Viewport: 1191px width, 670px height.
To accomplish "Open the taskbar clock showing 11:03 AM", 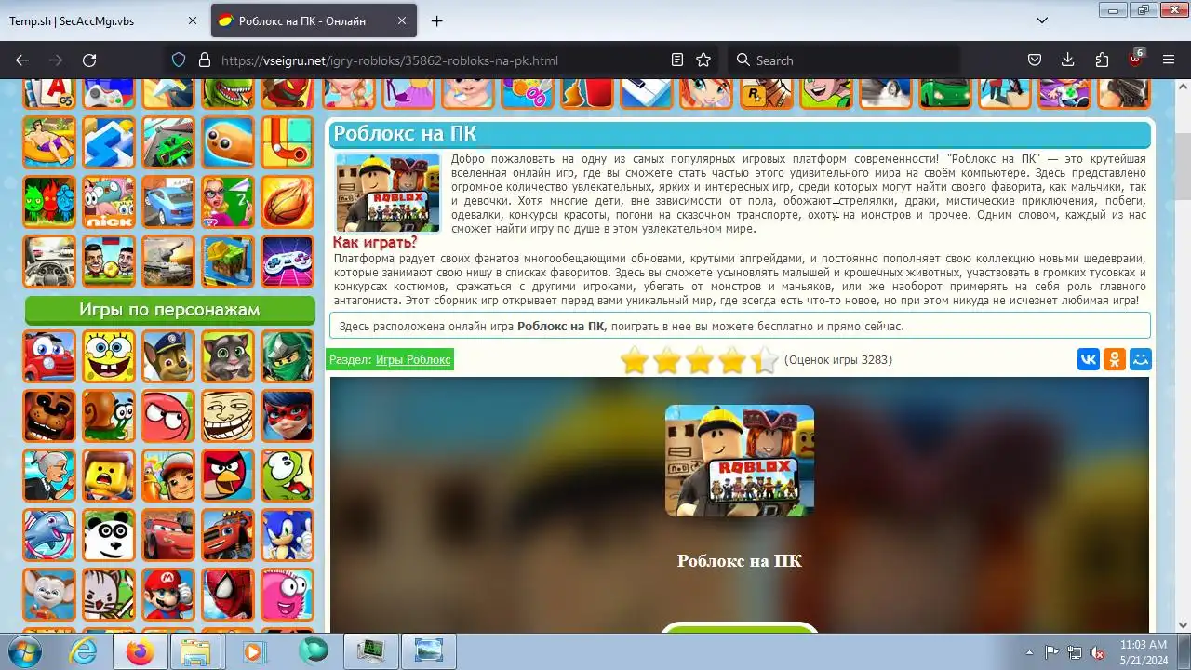I will point(1144,651).
